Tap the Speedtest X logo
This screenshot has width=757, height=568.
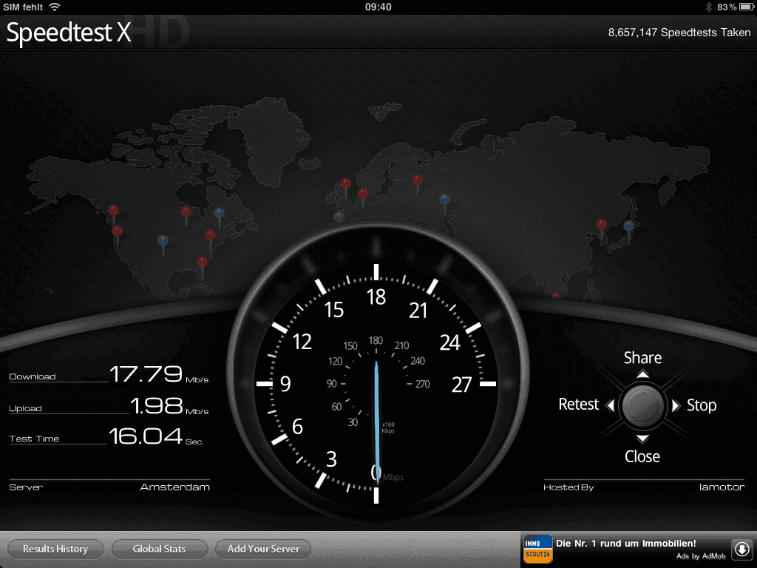click(69, 33)
